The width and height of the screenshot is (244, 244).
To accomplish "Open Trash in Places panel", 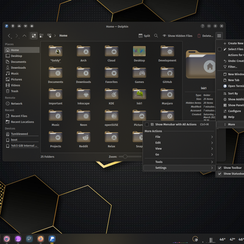I will point(22,91).
